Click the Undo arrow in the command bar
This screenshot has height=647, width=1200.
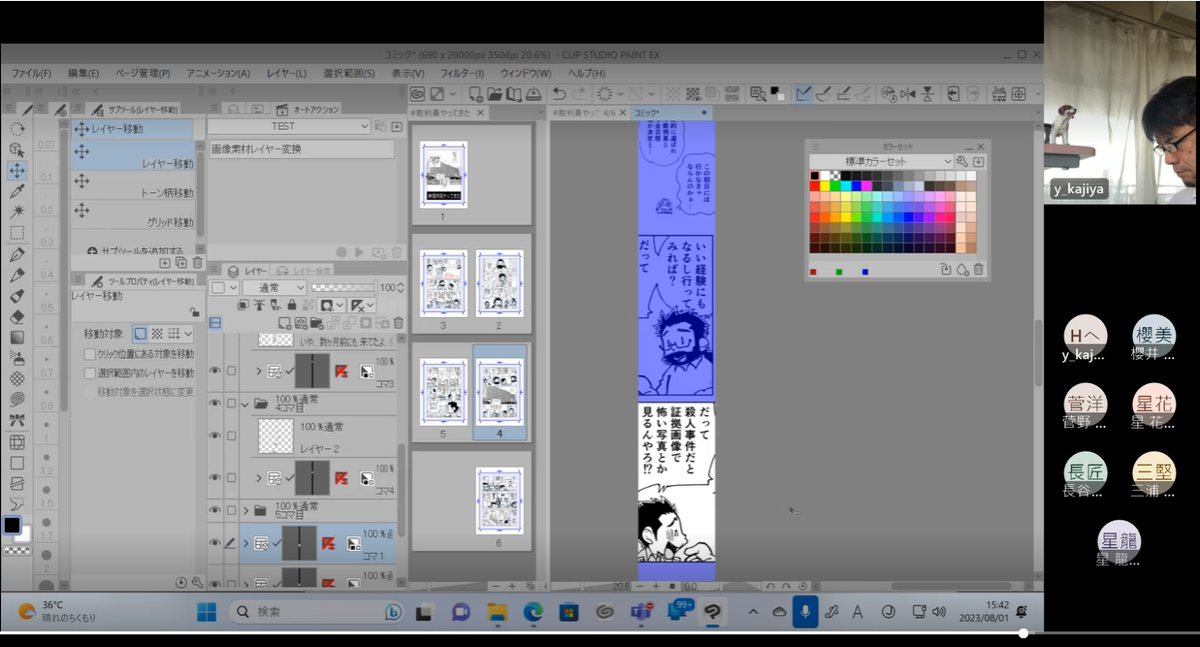[559, 94]
